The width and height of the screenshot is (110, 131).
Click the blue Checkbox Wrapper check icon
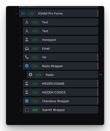pyautogui.click(x=27, y=101)
